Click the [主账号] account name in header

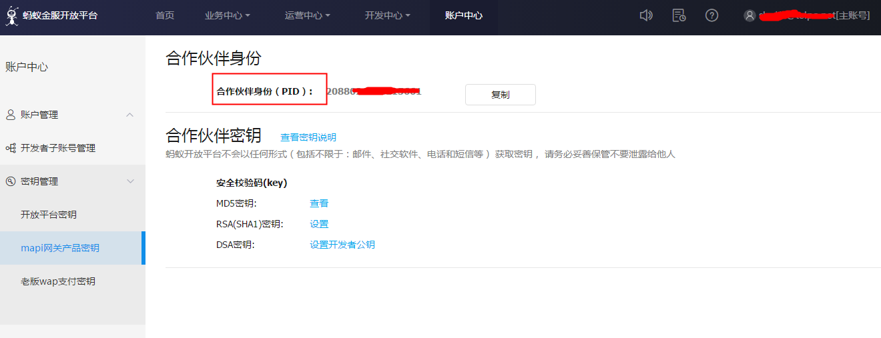[814, 15]
